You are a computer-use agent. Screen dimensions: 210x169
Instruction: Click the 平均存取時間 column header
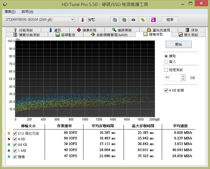pyautogui.click(x=103, y=126)
